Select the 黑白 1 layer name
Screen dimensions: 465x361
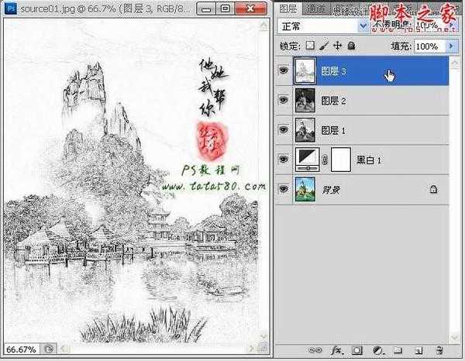368,160
